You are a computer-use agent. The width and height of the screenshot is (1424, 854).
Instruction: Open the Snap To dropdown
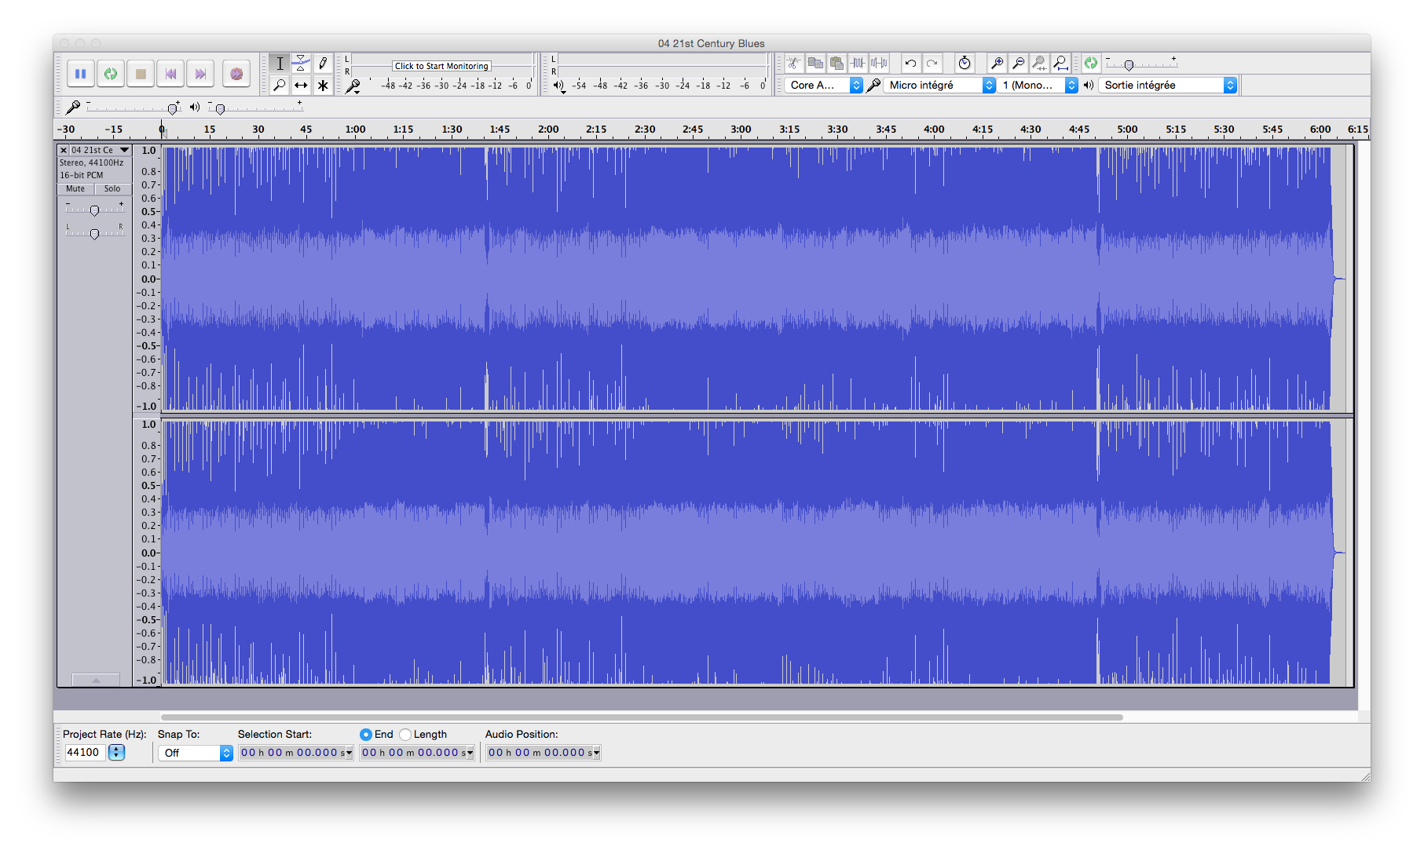195,752
